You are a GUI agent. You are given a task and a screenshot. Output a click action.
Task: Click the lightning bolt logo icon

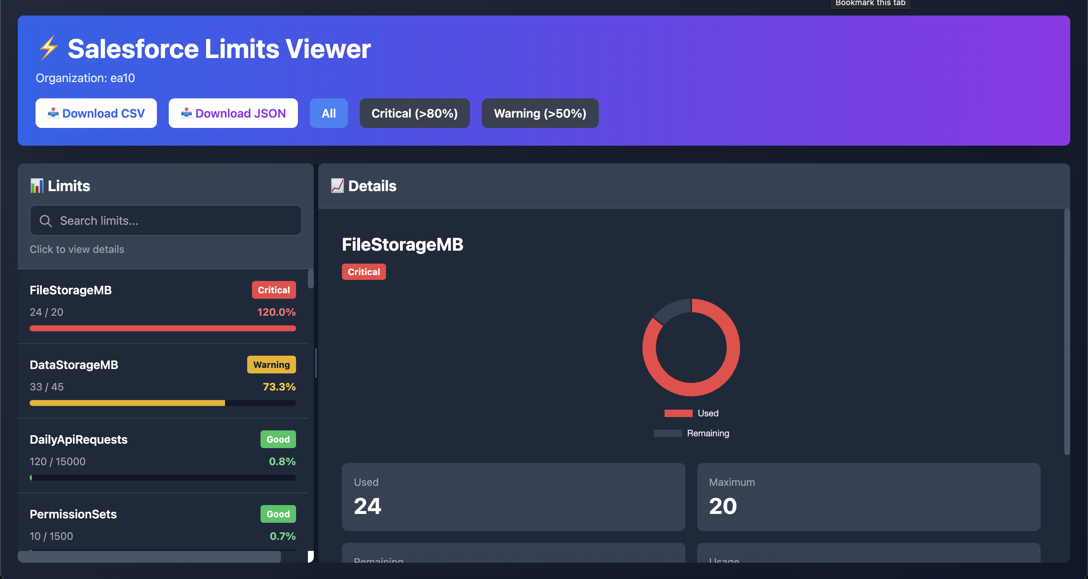[x=48, y=48]
